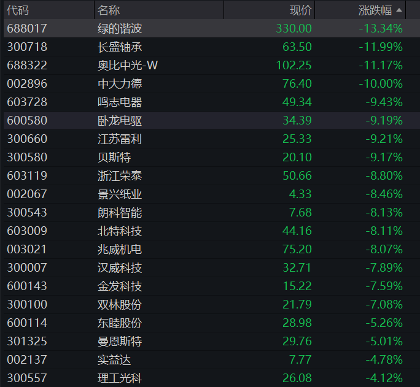Open the 双林股份 stock

point(120,305)
